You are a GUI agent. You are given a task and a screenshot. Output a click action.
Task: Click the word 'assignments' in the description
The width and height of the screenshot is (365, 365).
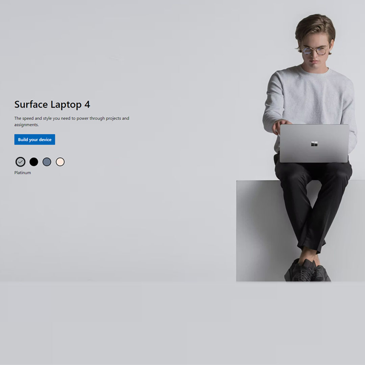tap(26, 125)
